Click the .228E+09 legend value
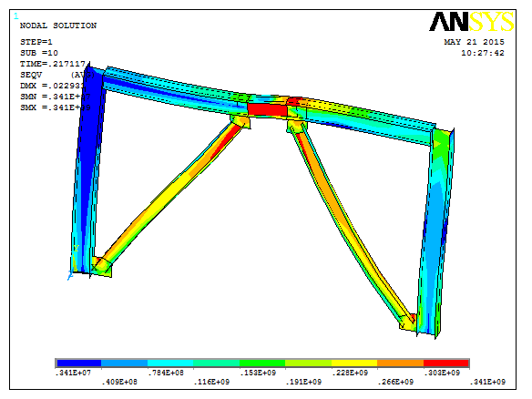The height and width of the screenshot is (399, 532). (x=350, y=373)
